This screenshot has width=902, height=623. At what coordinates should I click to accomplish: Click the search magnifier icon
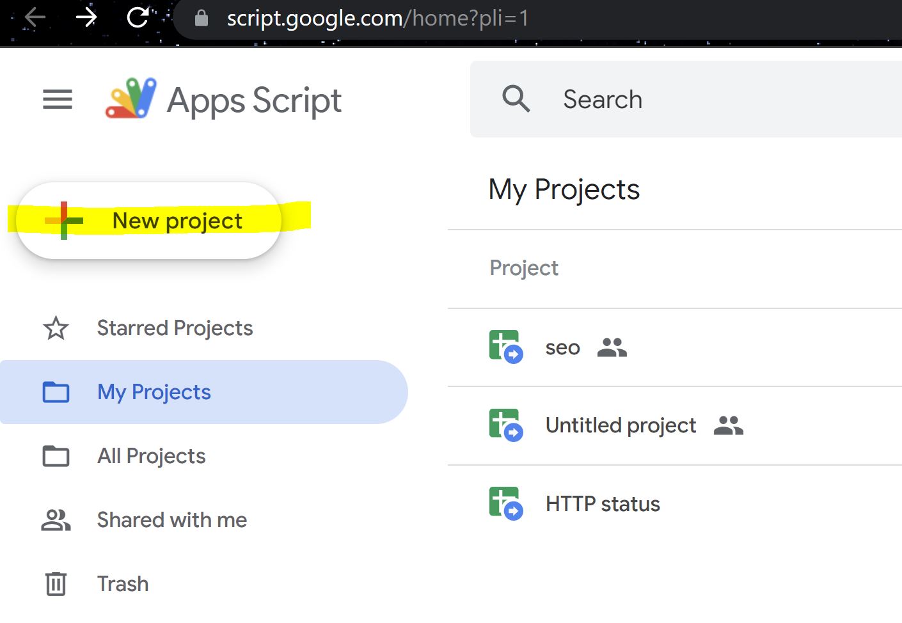click(x=516, y=99)
